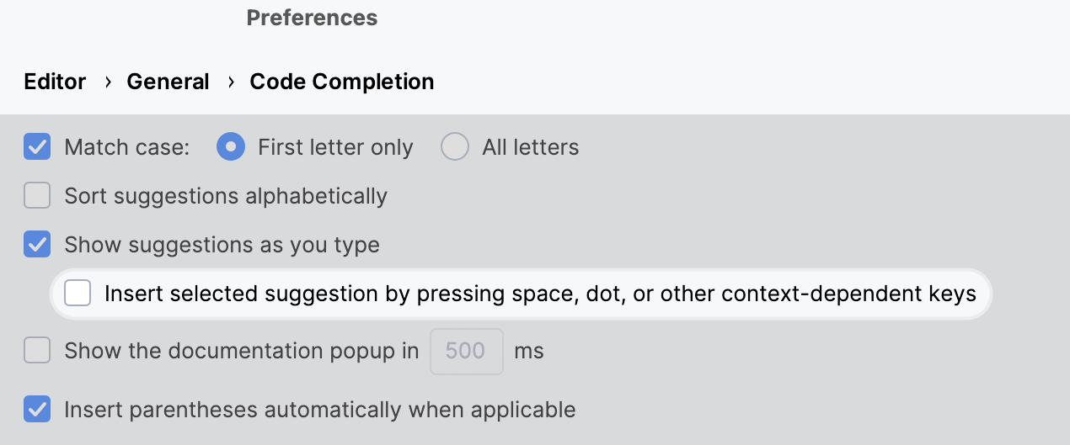Choose the All letters radio option

coord(455,147)
